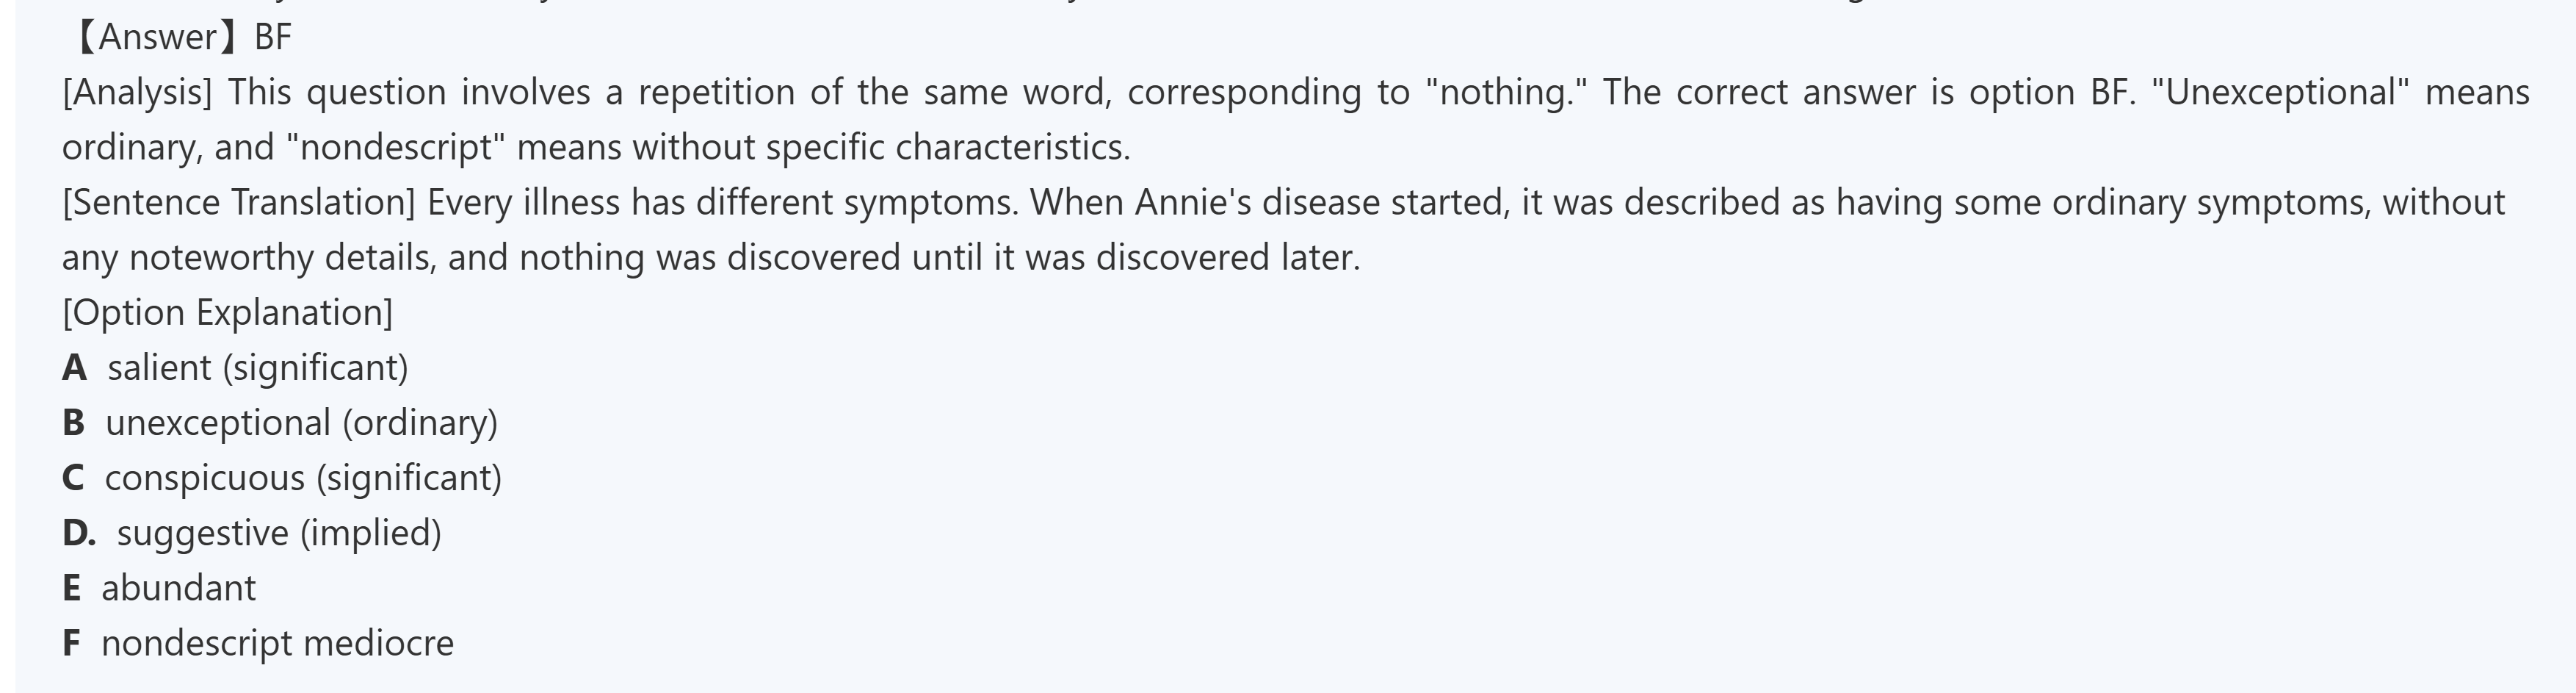Select the "salient (significant)" option text
Screen dimensions: 2576x693
pos(258,368)
